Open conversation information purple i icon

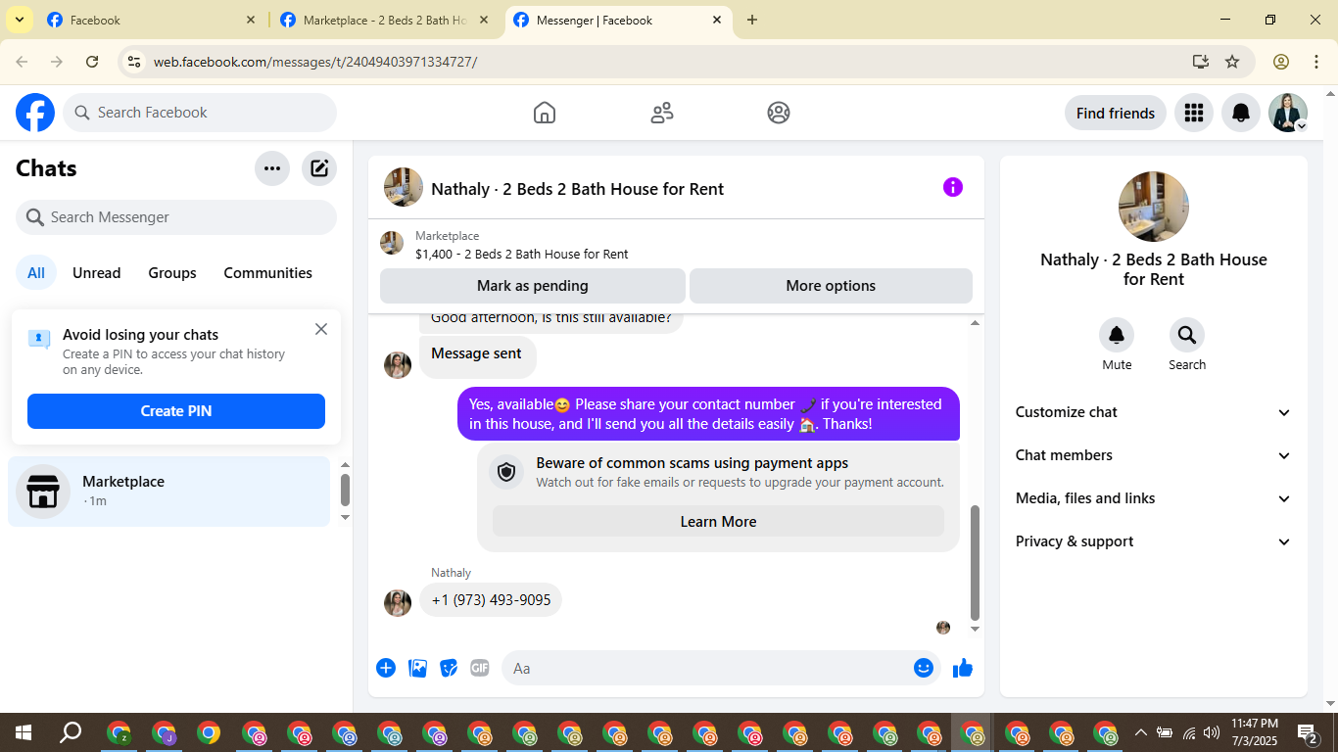point(953,187)
